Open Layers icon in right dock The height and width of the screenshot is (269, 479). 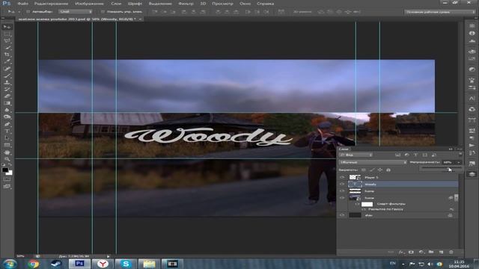coord(472,174)
